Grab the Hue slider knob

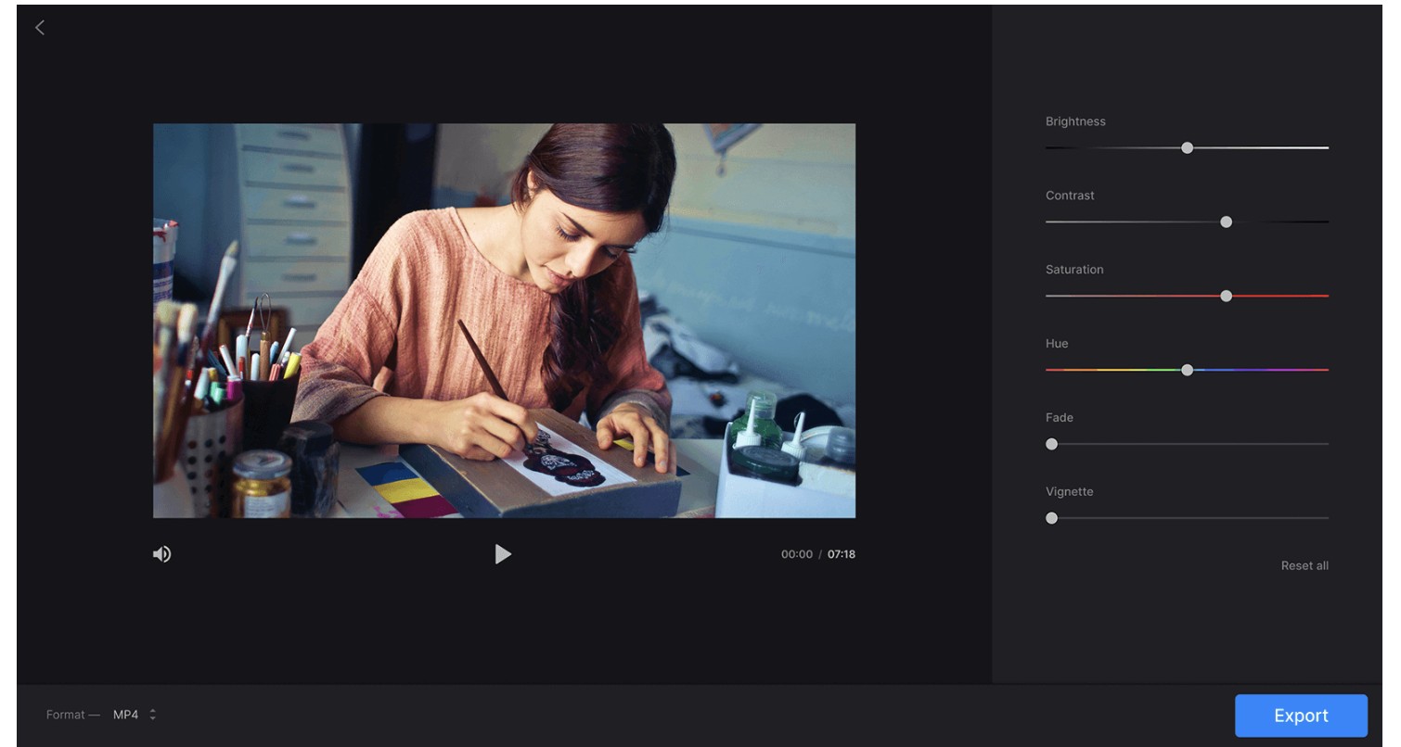(1187, 370)
